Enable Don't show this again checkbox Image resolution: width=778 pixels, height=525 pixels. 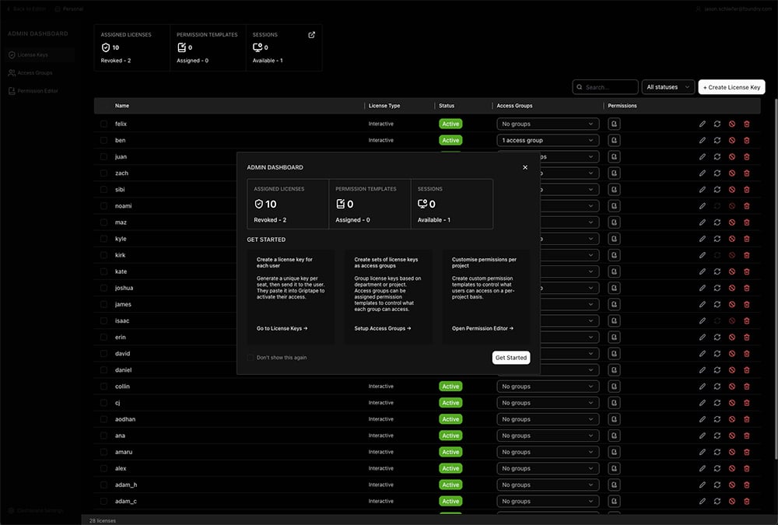click(250, 357)
